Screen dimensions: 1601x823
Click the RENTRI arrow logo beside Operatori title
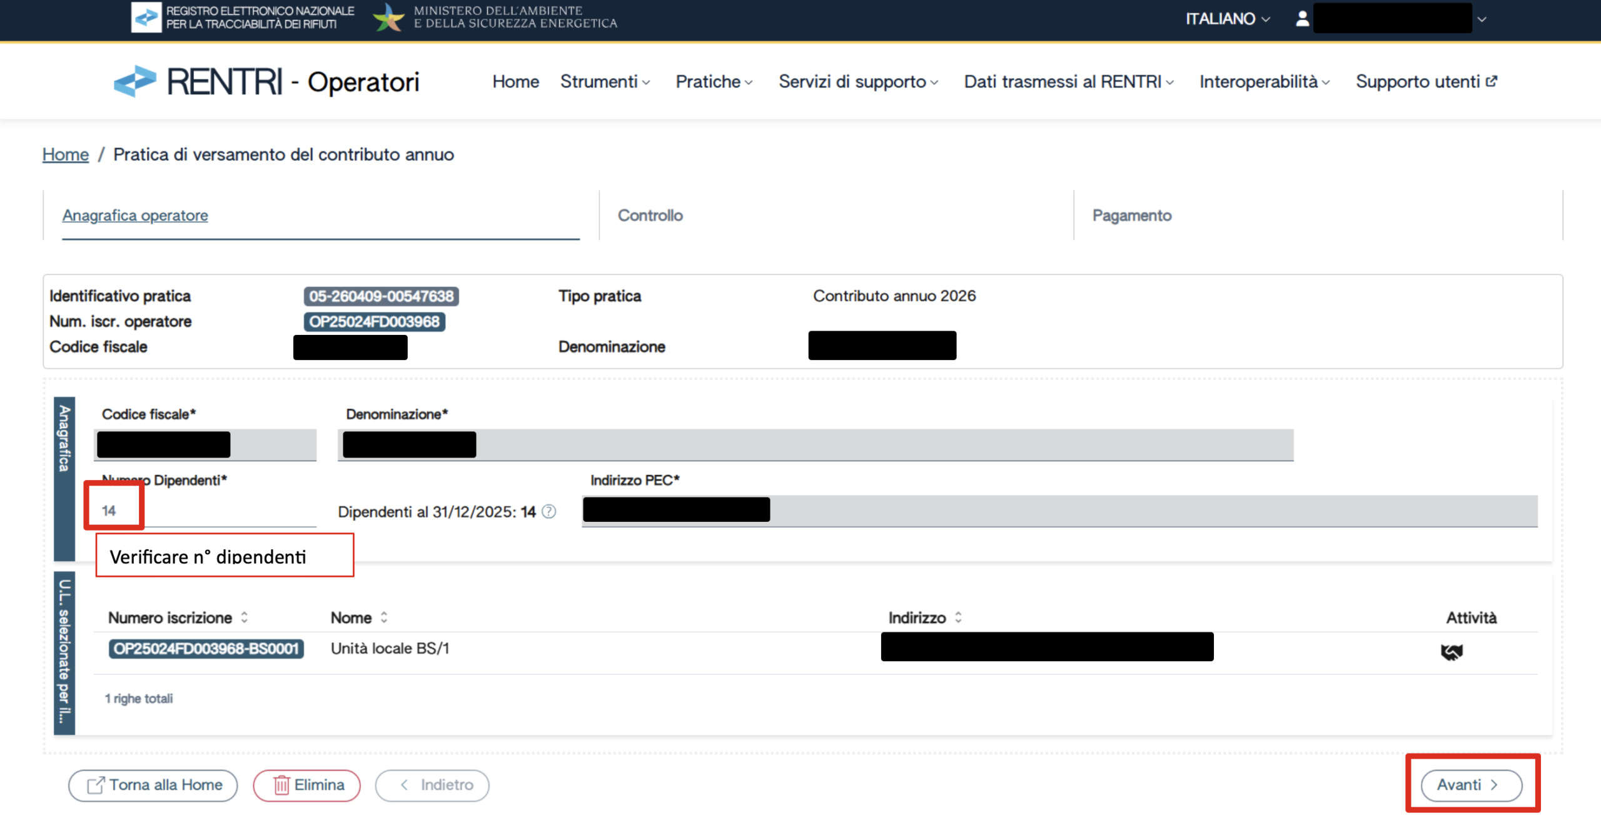pyautogui.click(x=135, y=82)
